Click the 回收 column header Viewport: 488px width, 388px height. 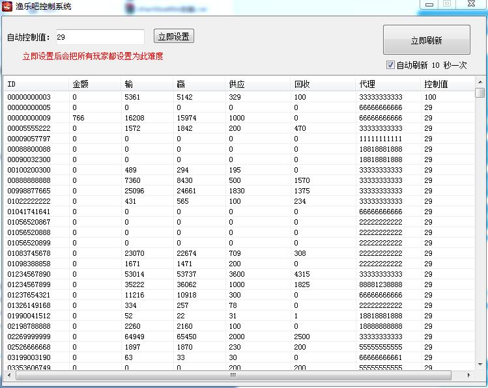tap(322, 84)
